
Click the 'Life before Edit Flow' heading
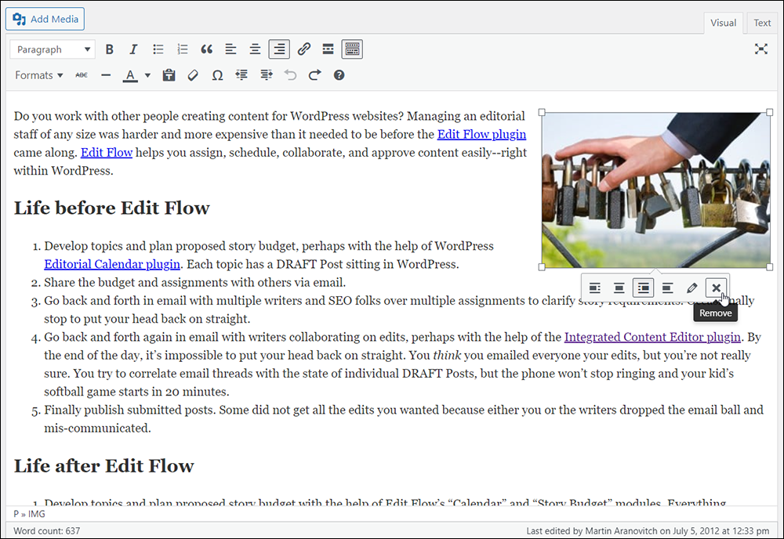point(111,208)
